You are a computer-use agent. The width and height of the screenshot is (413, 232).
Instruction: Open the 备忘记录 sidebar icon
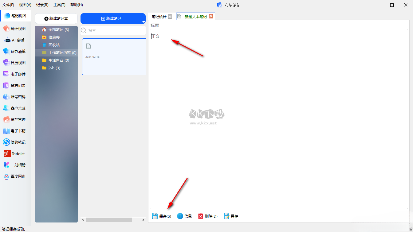click(x=6, y=85)
